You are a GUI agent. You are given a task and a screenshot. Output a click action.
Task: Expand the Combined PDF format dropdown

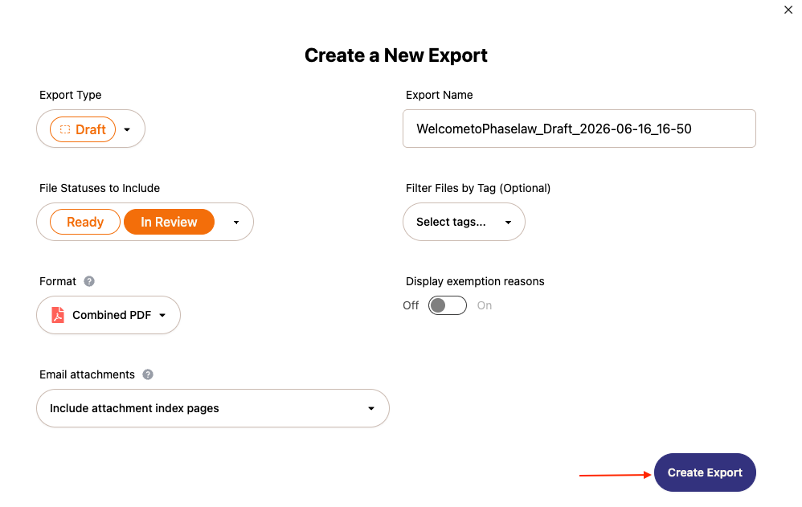pos(108,315)
